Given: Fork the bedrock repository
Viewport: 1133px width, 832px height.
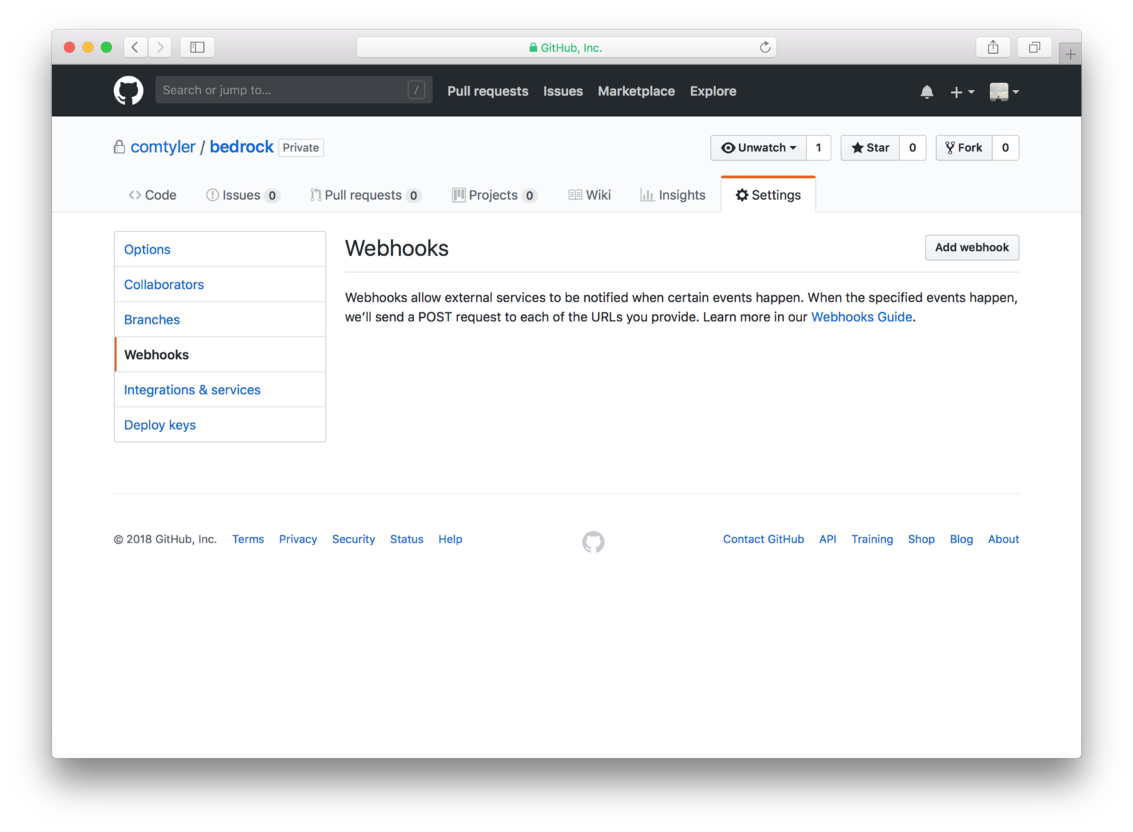Looking at the screenshot, I should [964, 148].
